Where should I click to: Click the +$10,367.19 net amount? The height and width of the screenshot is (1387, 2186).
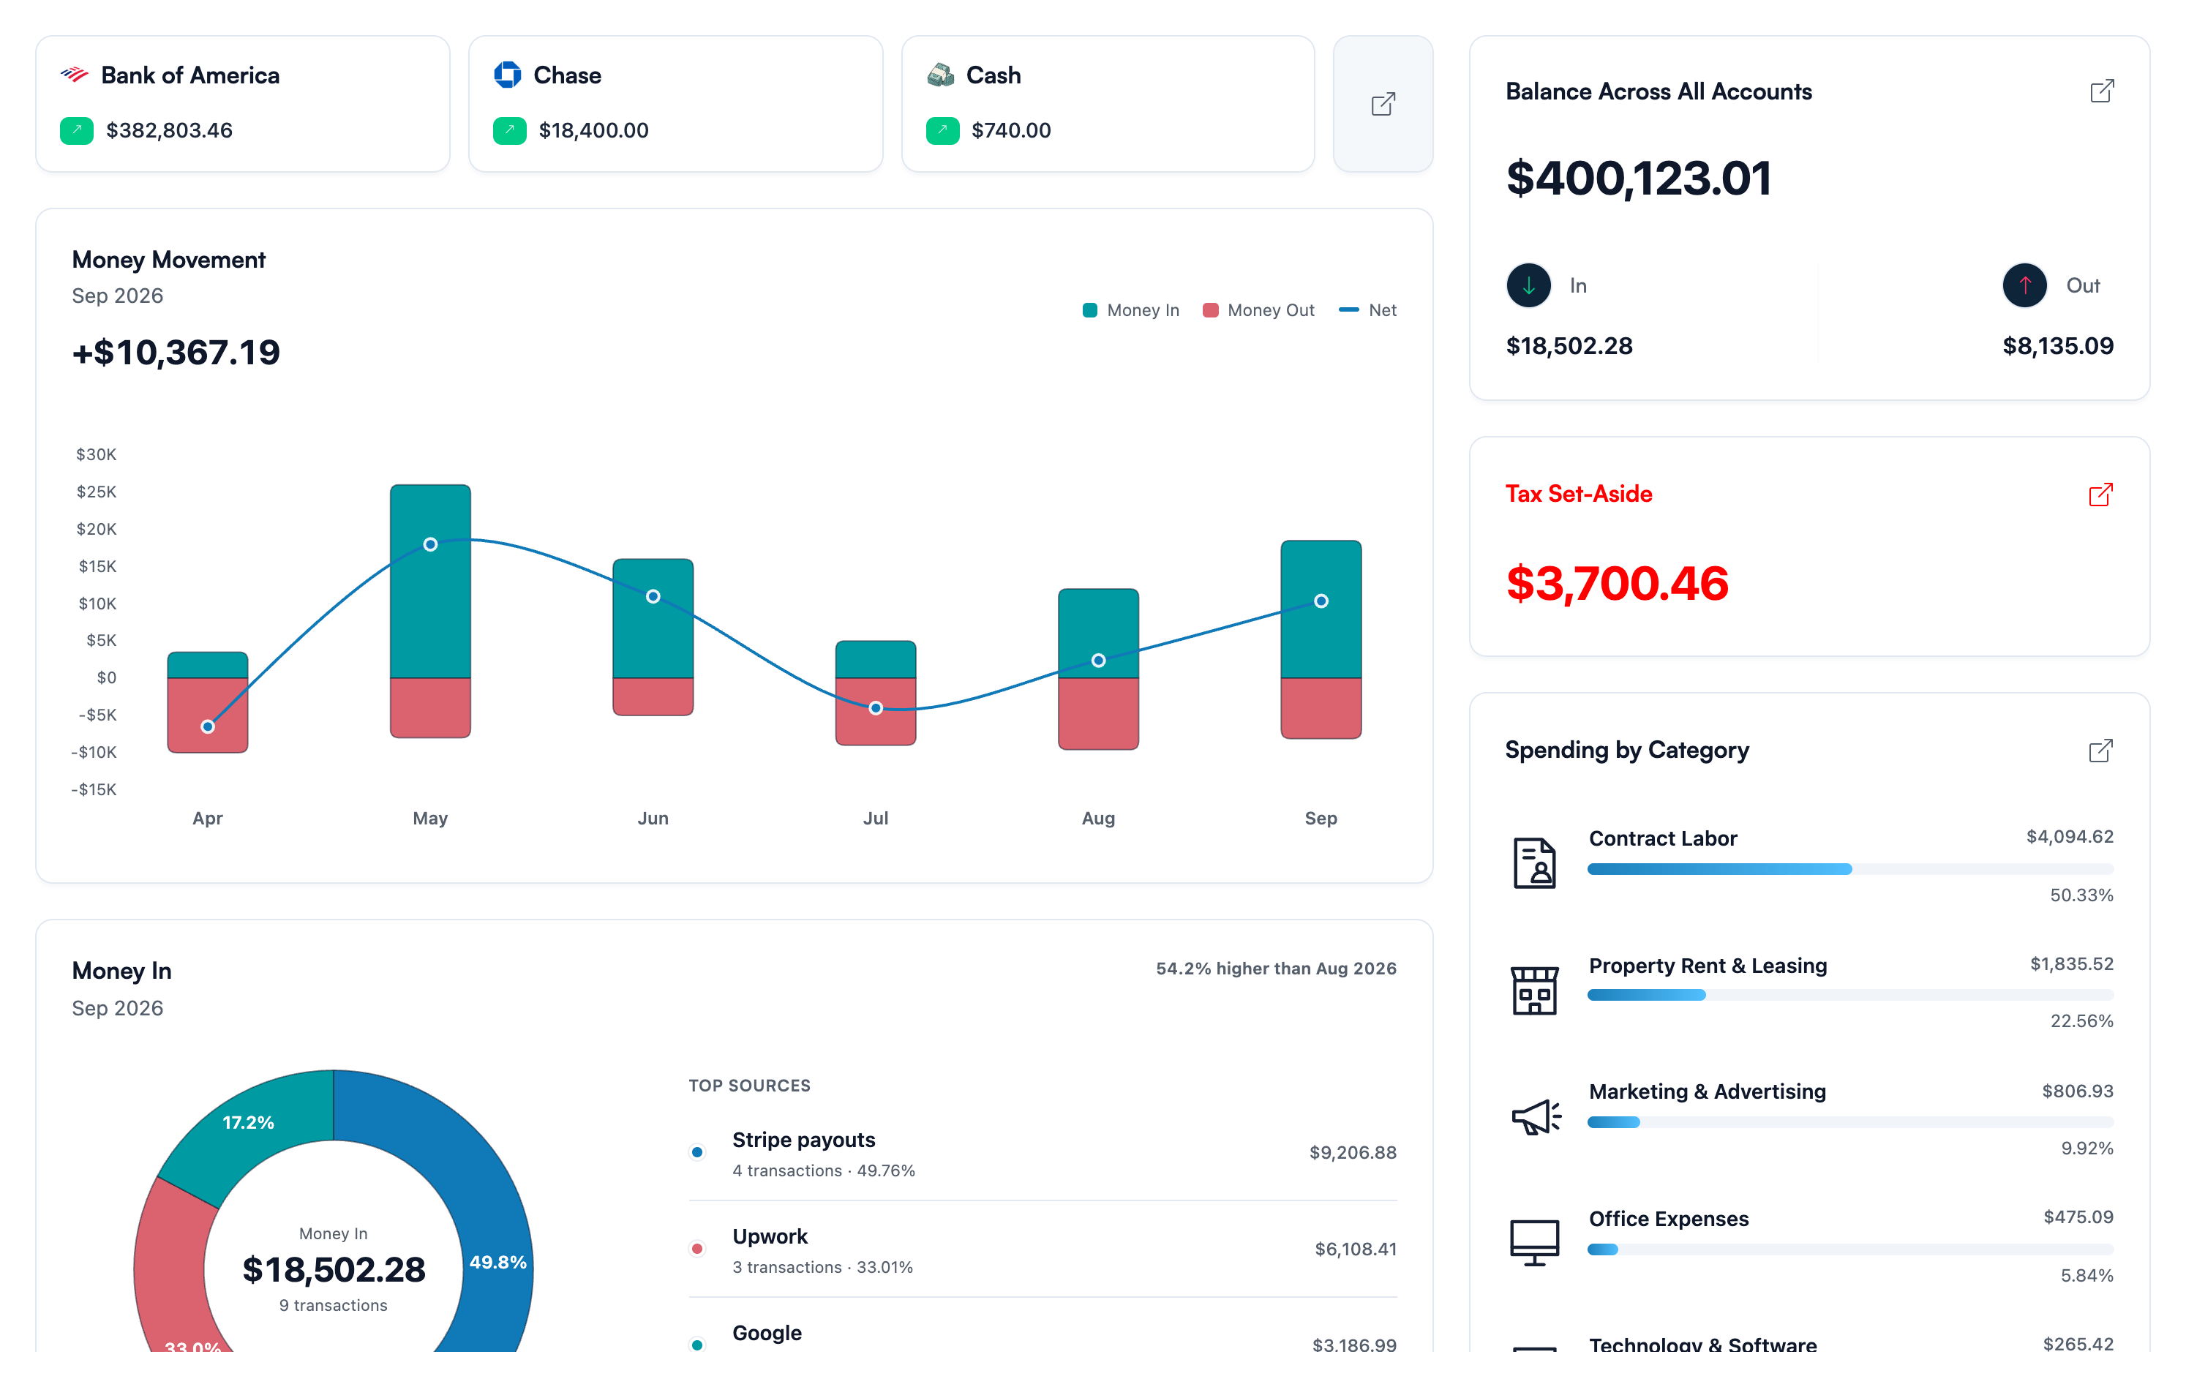(176, 352)
